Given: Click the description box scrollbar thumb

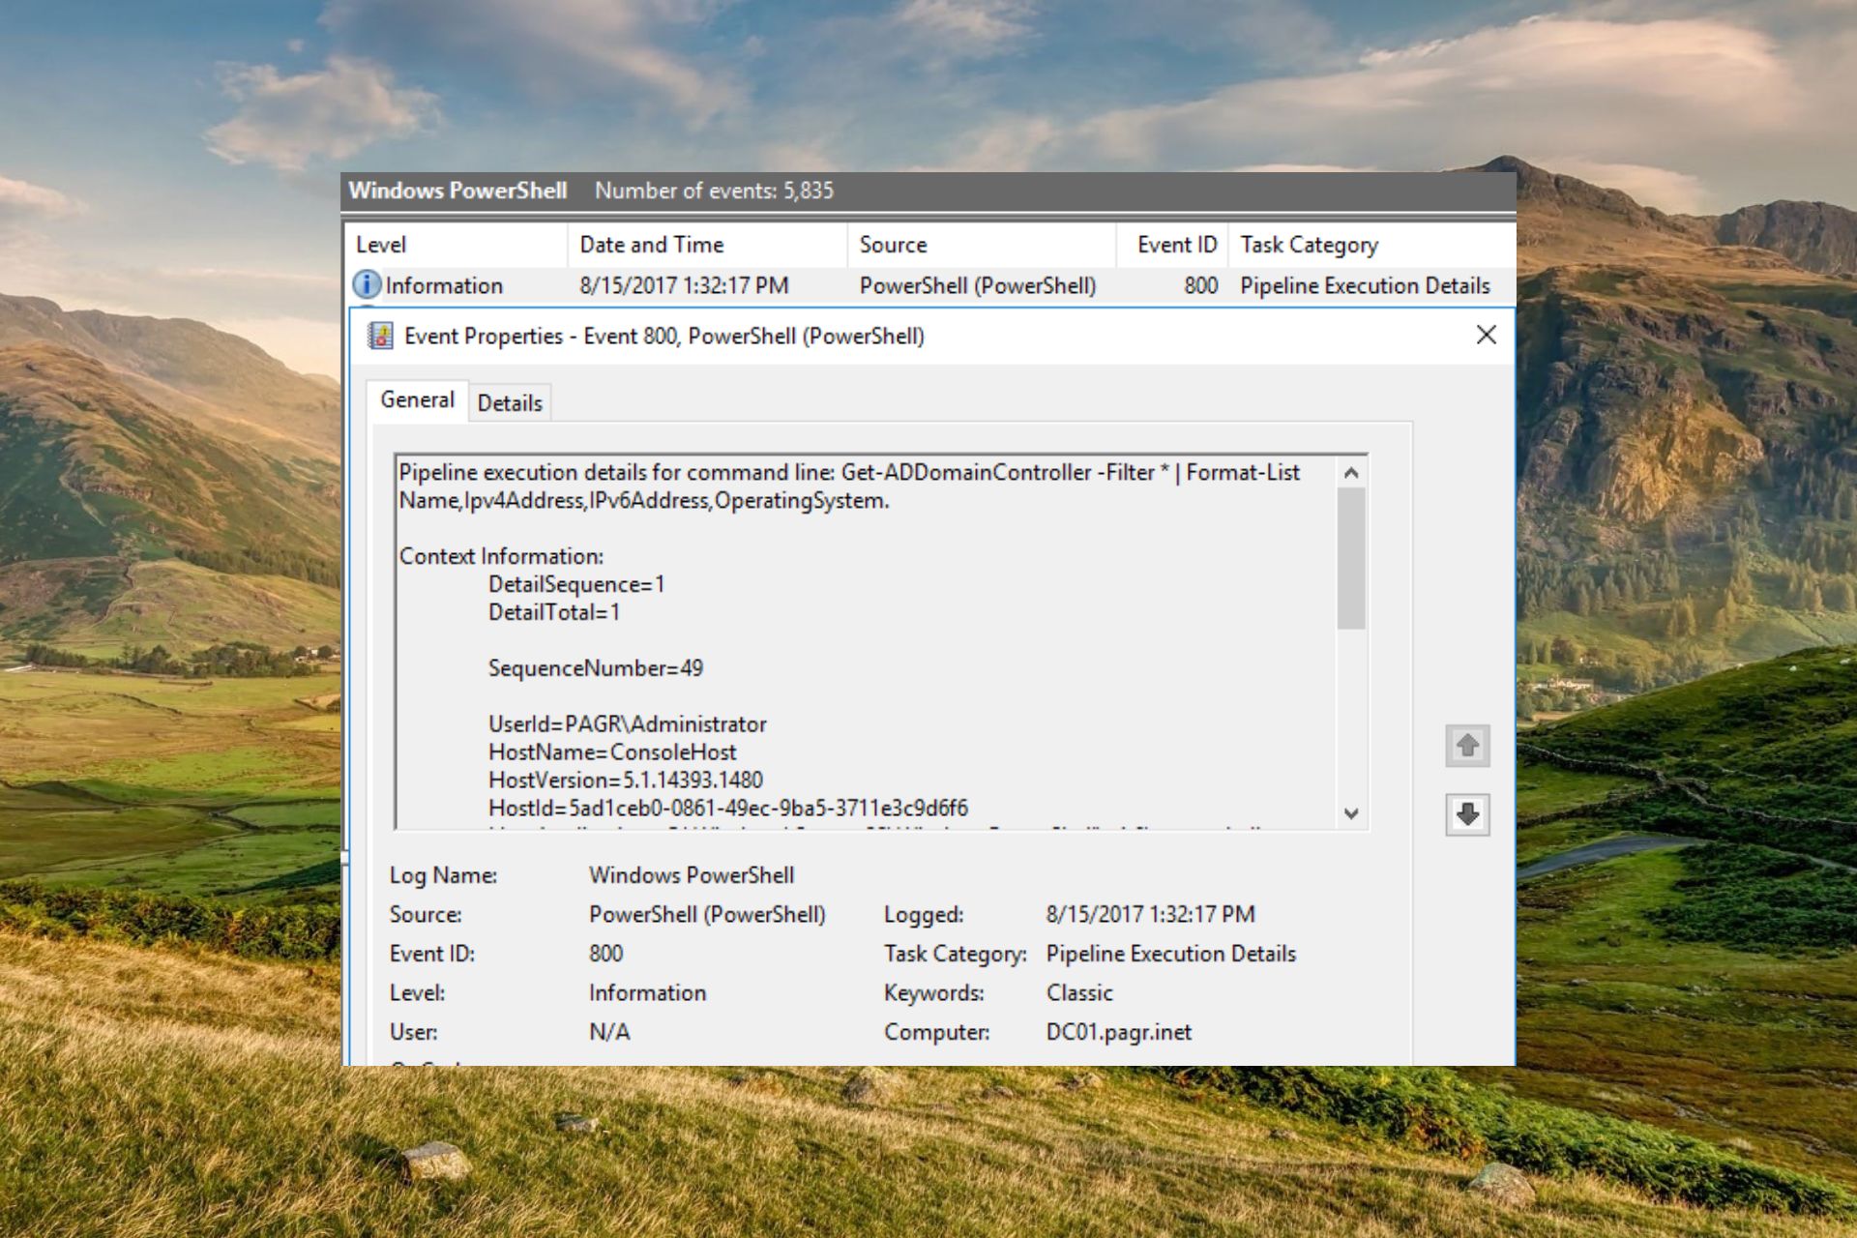Looking at the screenshot, I should pos(1351,558).
